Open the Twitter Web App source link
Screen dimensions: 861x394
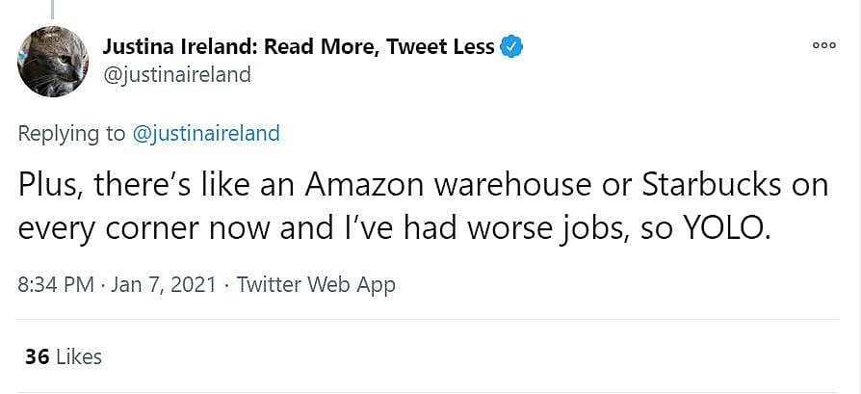[x=316, y=284]
